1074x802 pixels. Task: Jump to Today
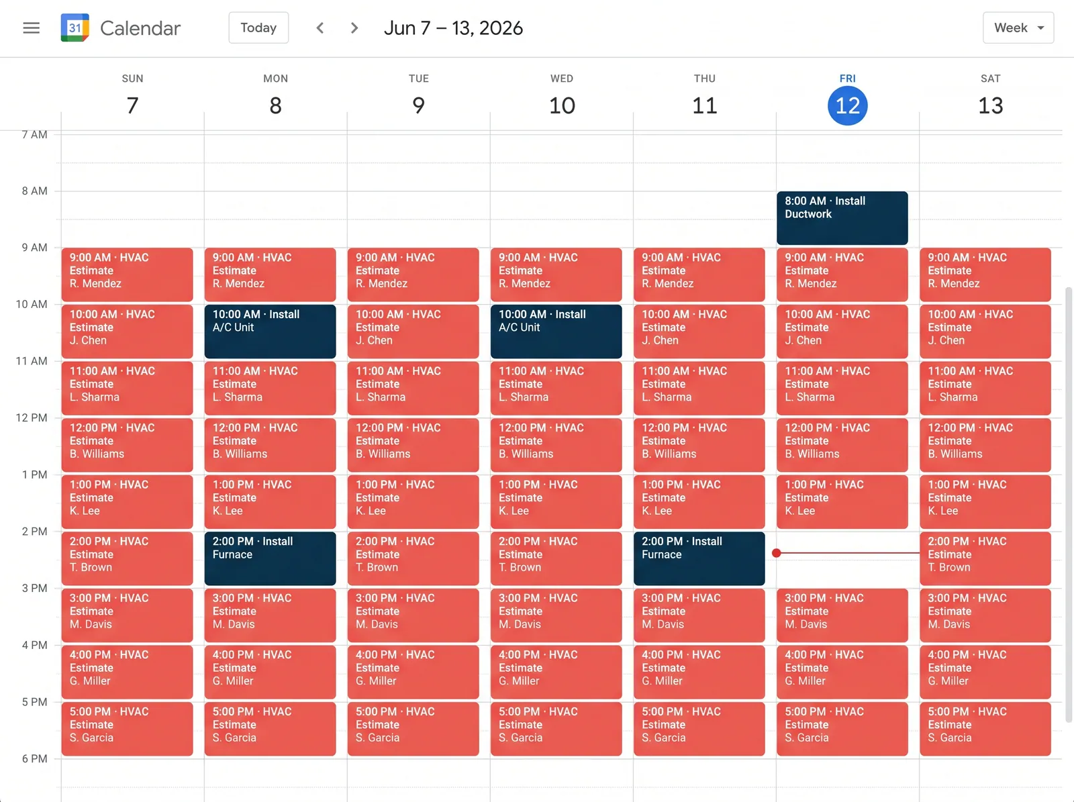coord(258,28)
